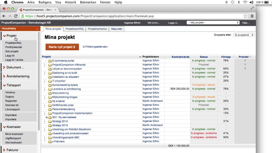The width and height of the screenshot is (272, 153).
Task: Click folder icon of x Frånvaro
Action: point(50,142)
